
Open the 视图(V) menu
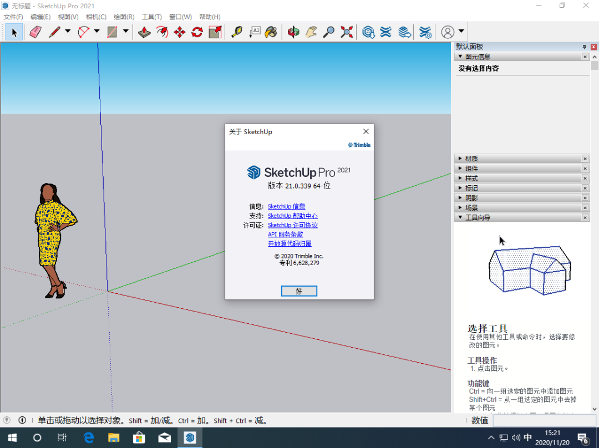point(68,17)
